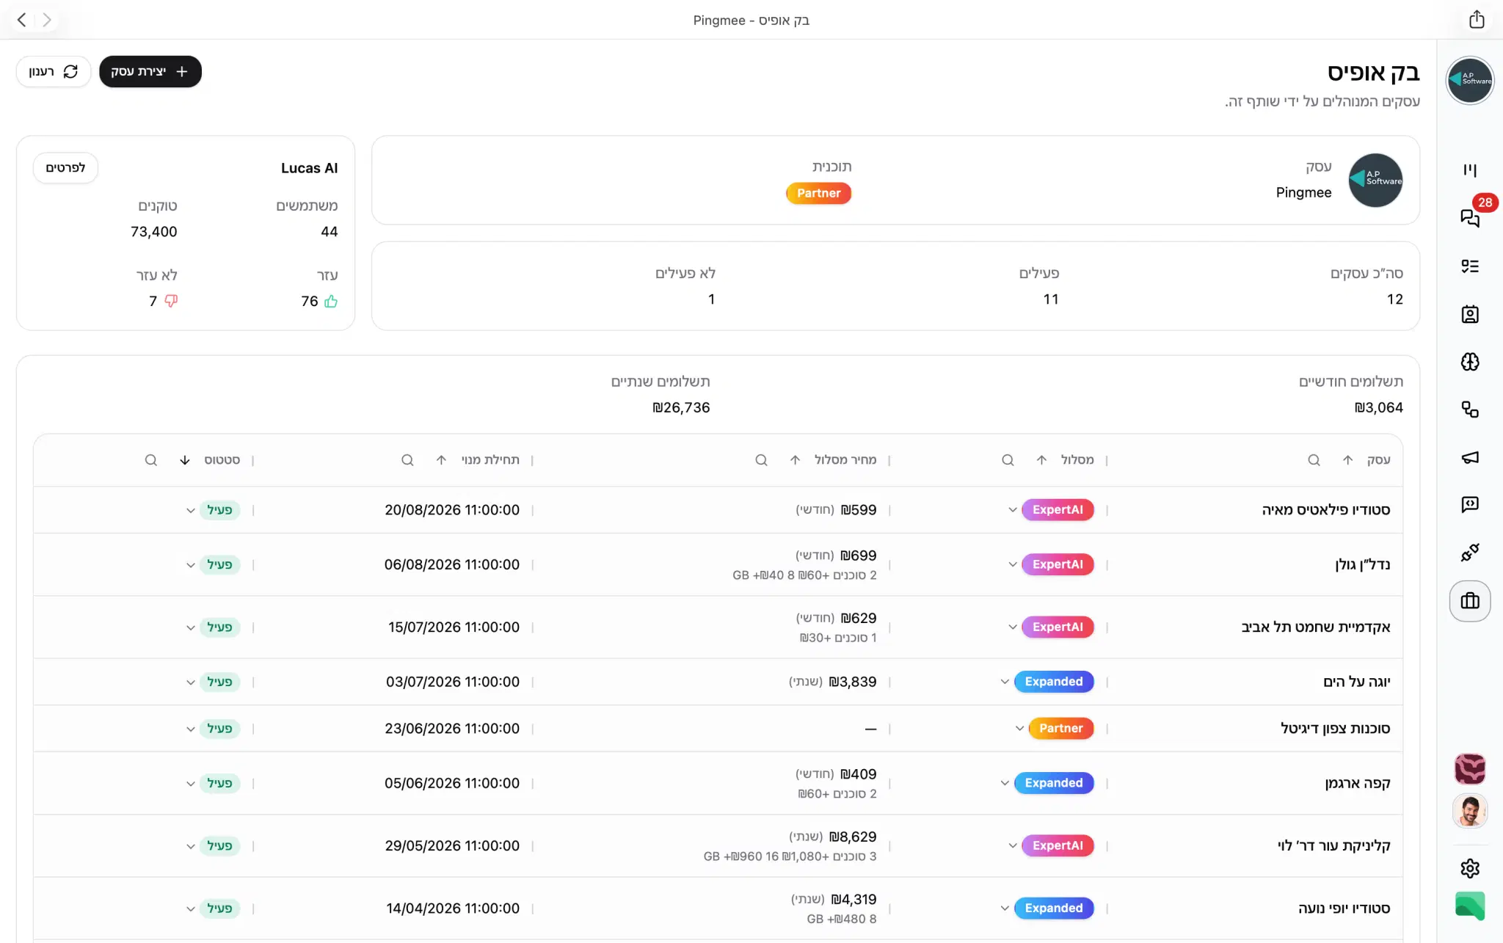The image size is (1503, 943).
Task: Sort by תחילת מנוי column arrow
Action: click(441, 460)
